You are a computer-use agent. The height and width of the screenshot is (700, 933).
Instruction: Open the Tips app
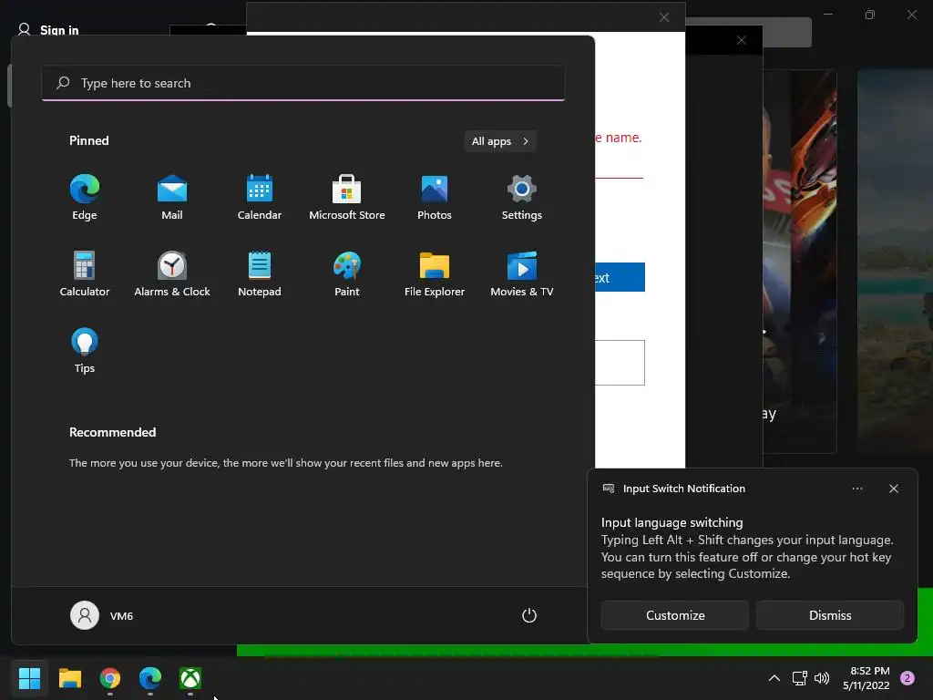[85, 351]
